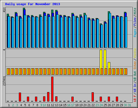Viewport: 138px width, 108px height.
Task: Click the red kB bar for day 4
Action: click(x=20, y=97)
